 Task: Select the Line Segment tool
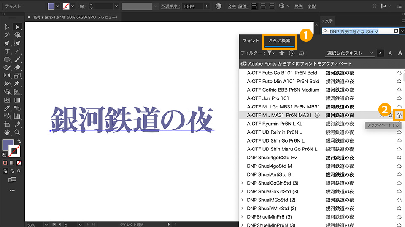coord(17,51)
